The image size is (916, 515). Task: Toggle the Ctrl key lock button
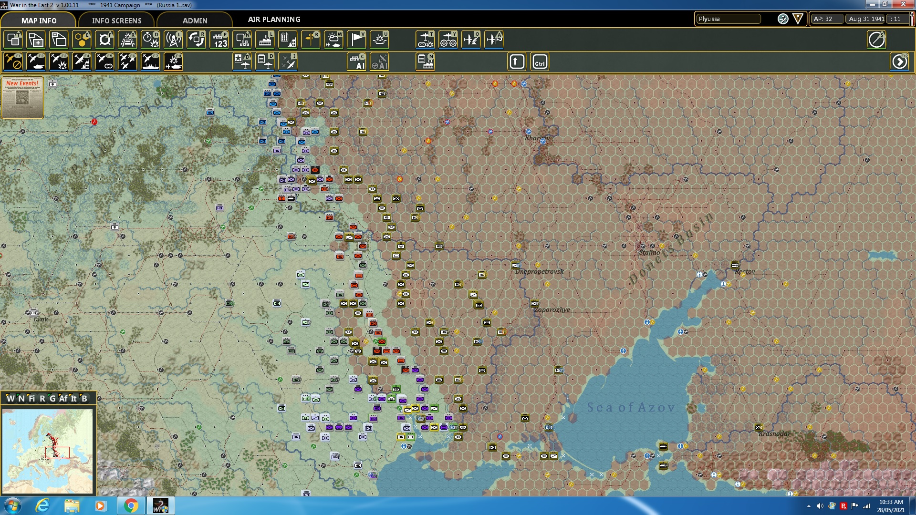click(x=540, y=62)
